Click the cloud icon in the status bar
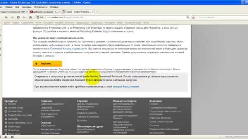Screen dimensions: 248x139 pyautogui.click(x=6, y=137)
